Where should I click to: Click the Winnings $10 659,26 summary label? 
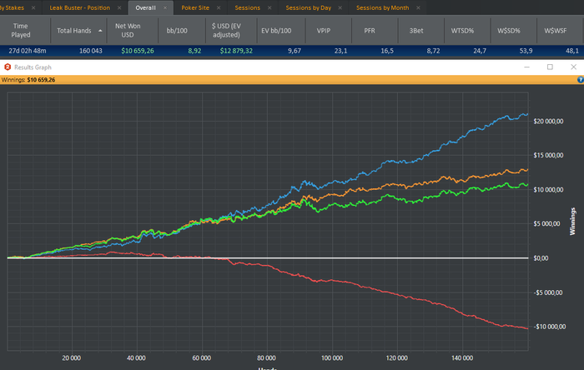tap(28, 79)
